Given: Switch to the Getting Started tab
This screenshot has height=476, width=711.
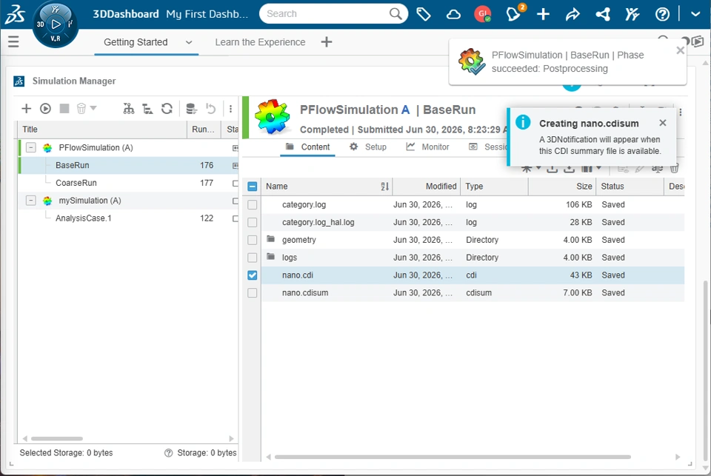Looking at the screenshot, I should tap(136, 42).
